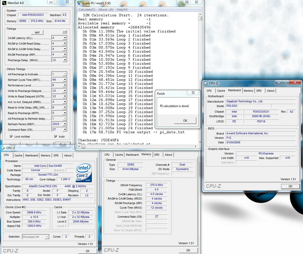Open the Read to Write Delay dropdown
Image resolution: width=303 pixels, height=254 pixels.
(65, 108)
